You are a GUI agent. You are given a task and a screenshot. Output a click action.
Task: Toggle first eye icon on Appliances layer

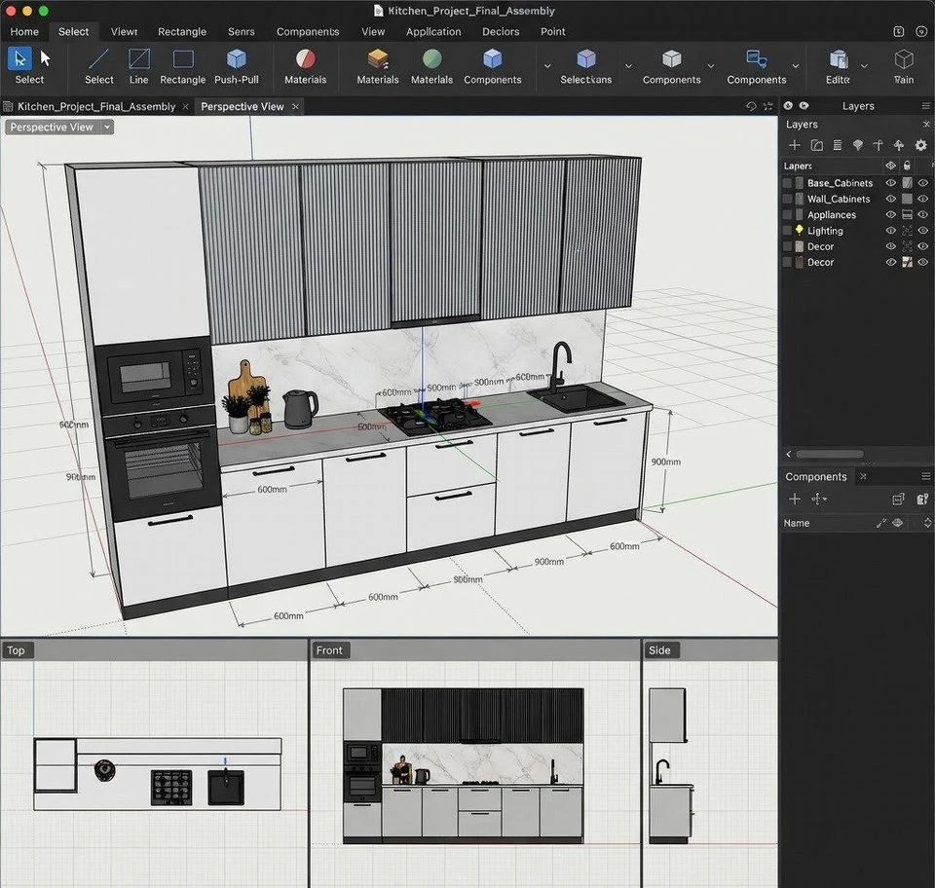point(891,214)
